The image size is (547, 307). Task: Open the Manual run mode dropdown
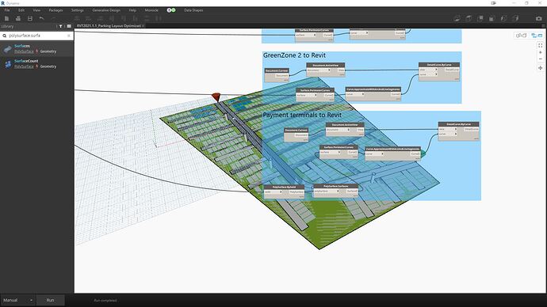[x=17, y=300]
